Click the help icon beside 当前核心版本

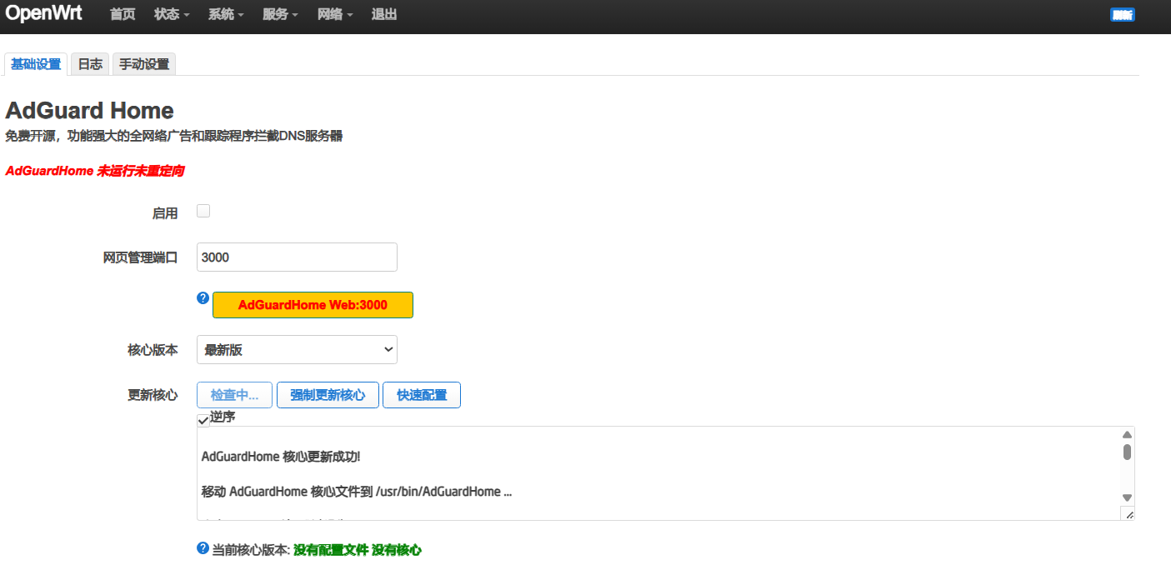click(203, 548)
